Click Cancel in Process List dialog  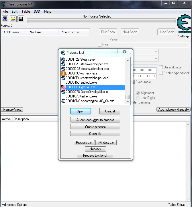110,111
